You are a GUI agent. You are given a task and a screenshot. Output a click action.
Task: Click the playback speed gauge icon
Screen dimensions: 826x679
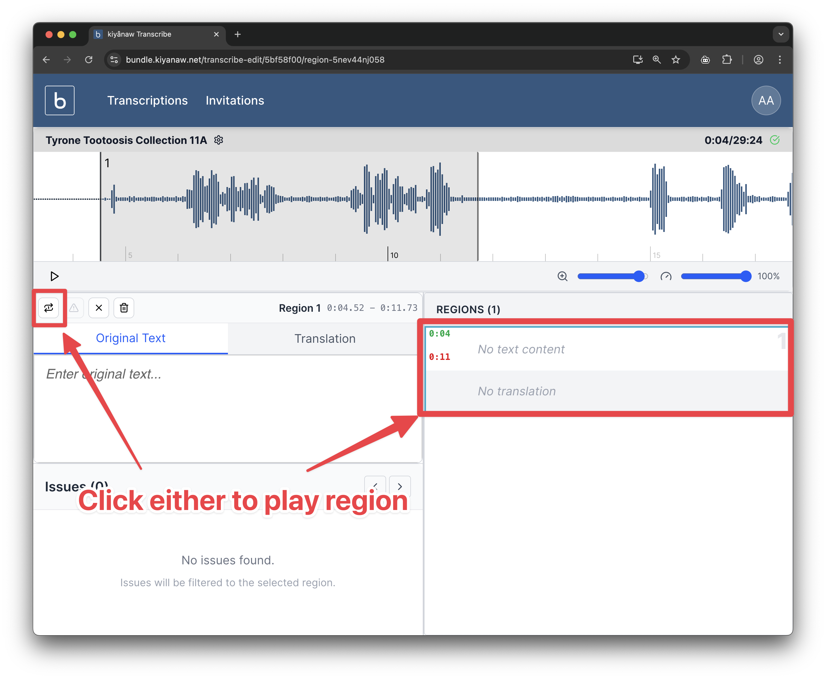[665, 276]
